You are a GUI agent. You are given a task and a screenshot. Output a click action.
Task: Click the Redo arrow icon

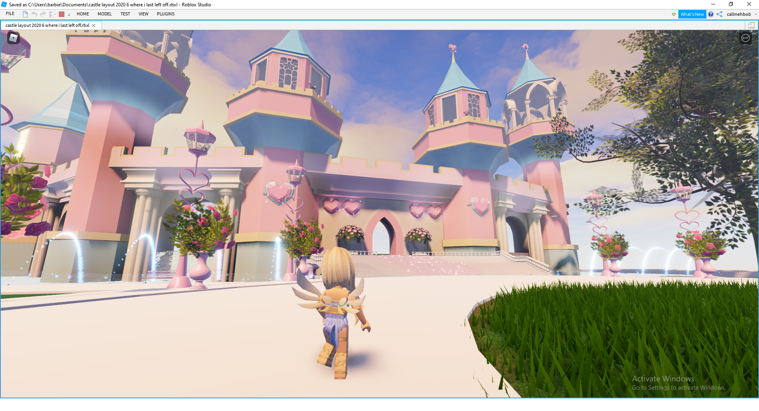[x=43, y=14]
